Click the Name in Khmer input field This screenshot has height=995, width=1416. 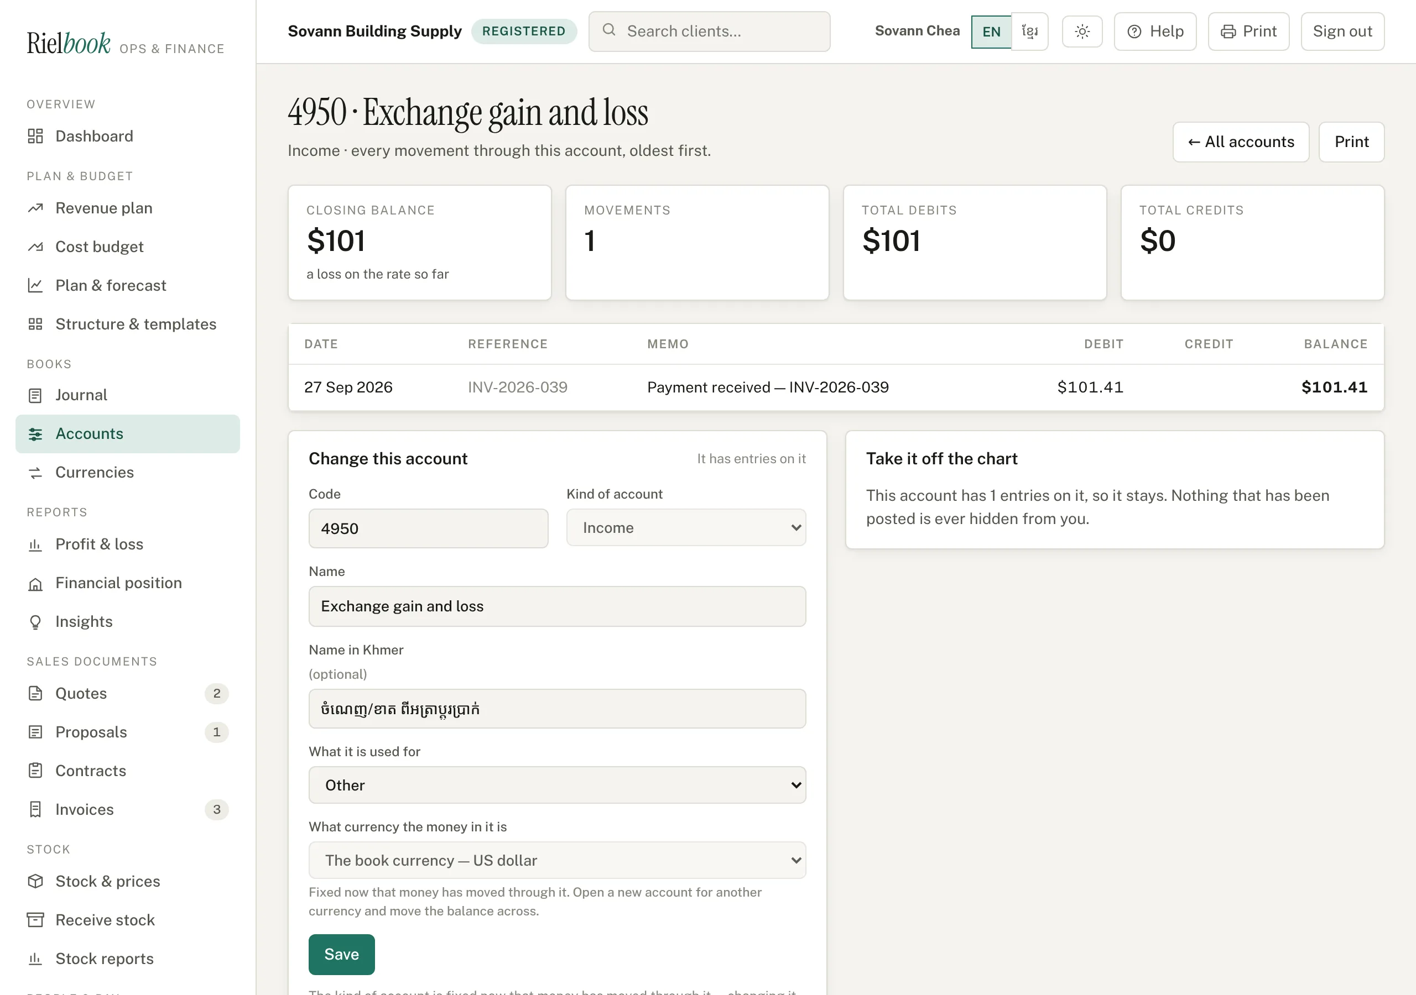tap(557, 709)
